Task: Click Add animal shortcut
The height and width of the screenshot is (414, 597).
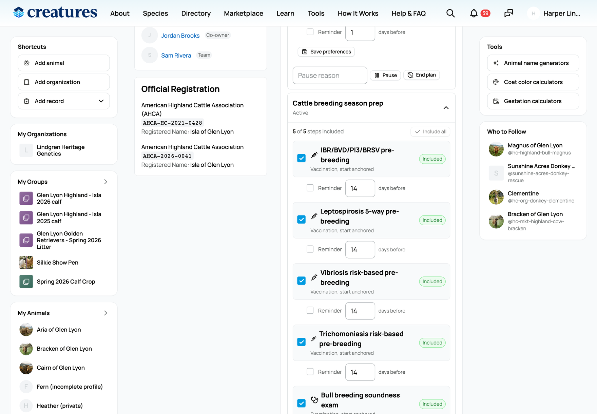Action: coord(64,63)
